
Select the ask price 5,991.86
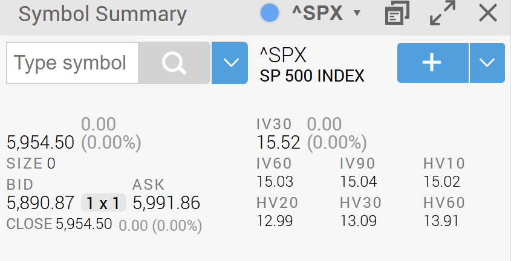[x=166, y=203]
